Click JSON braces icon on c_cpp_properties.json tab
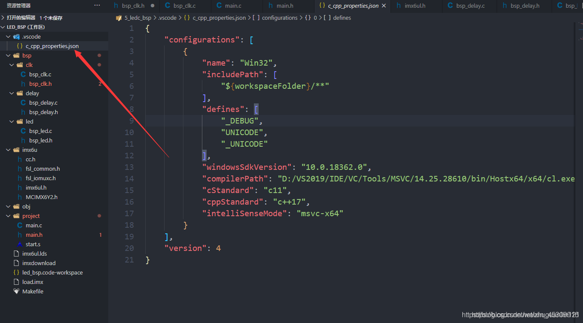583x323 pixels. (x=322, y=6)
